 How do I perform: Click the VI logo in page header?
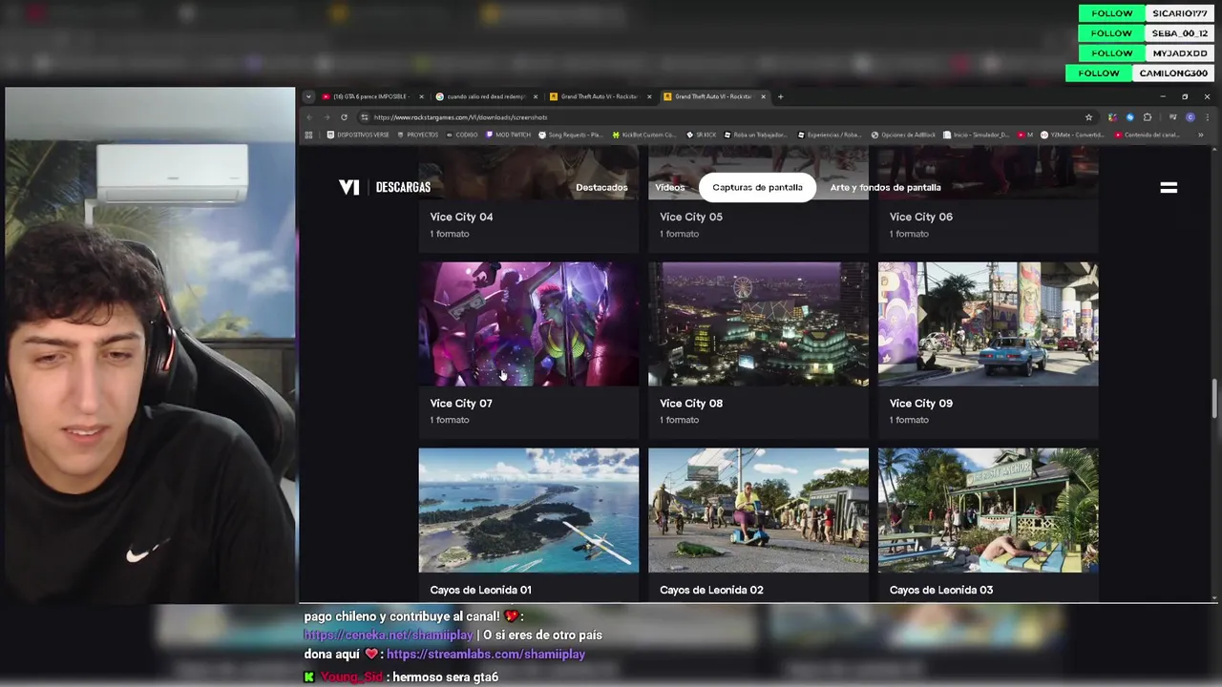coord(349,187)
